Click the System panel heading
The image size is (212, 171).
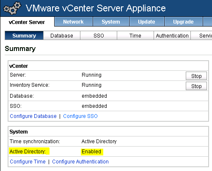pyautogui.click(x=19, y=132)
